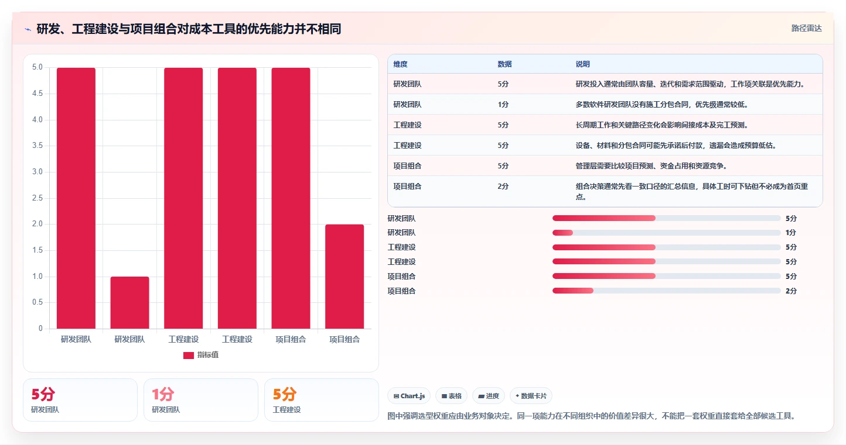Click the progress bar for 研发团队 5分
This screenshot has height=445, width=846.
(667, 218)
